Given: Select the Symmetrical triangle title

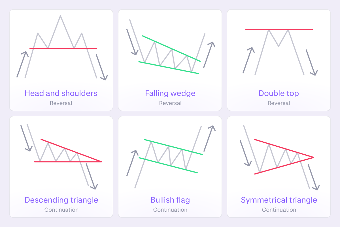Looking at the screenshot, I should [279, 200].
